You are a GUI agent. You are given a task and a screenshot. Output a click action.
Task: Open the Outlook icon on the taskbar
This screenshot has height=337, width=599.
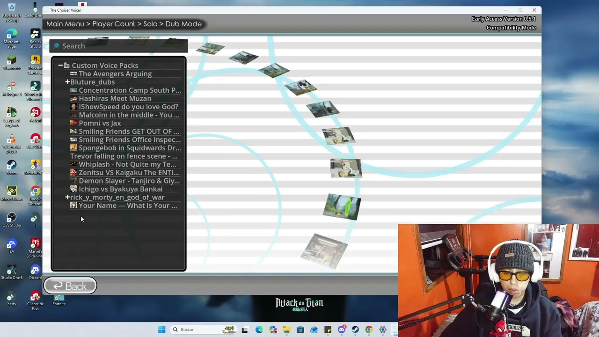[314, 330]
